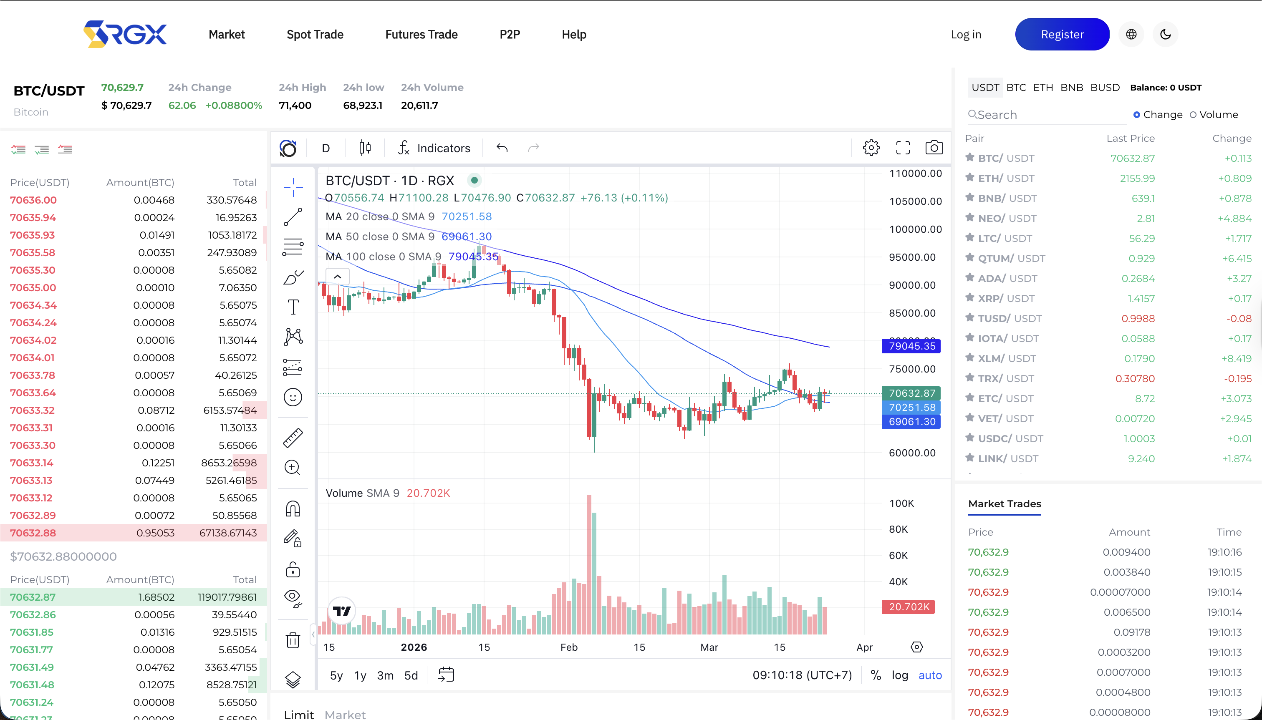Open the language globe selector
The height and width of the screenshot is (720, 1262).
[x=1131, y=34]
